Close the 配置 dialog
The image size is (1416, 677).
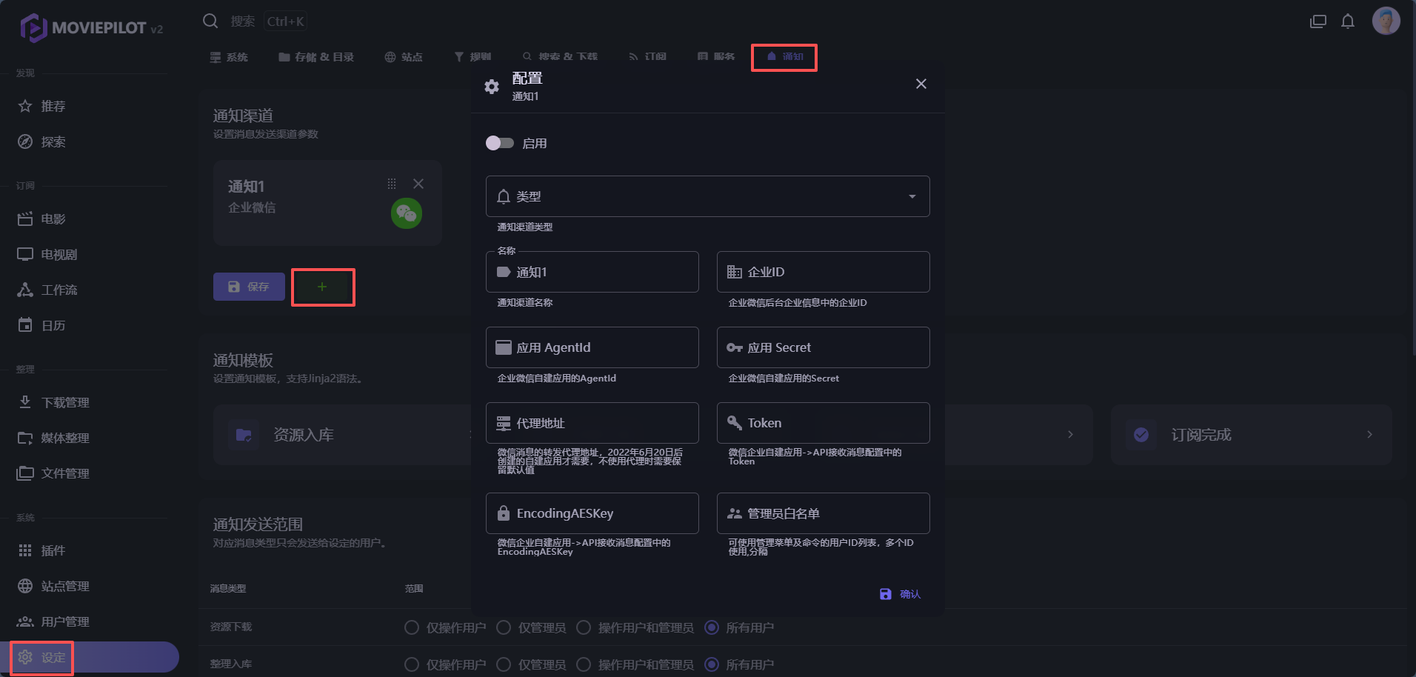pos(921,84)
